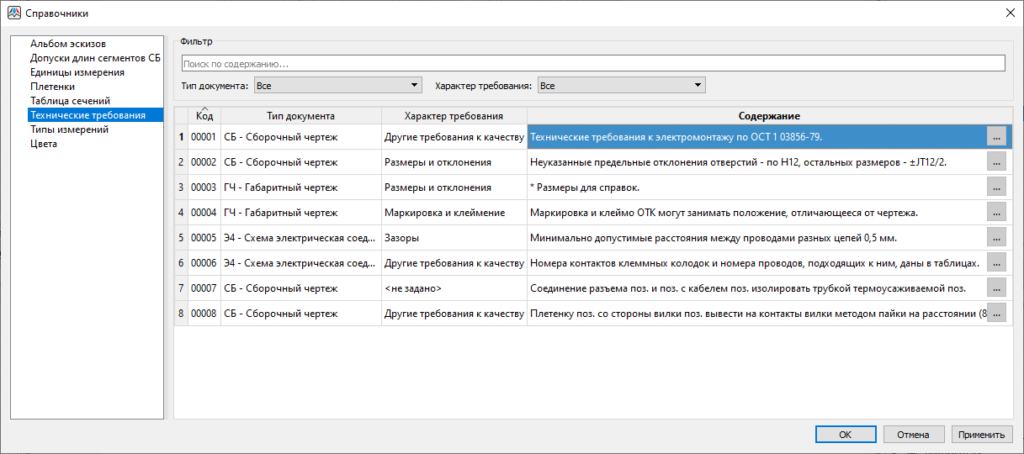Open the Таблица сечений reference
1024x454 pixels.
70,101
